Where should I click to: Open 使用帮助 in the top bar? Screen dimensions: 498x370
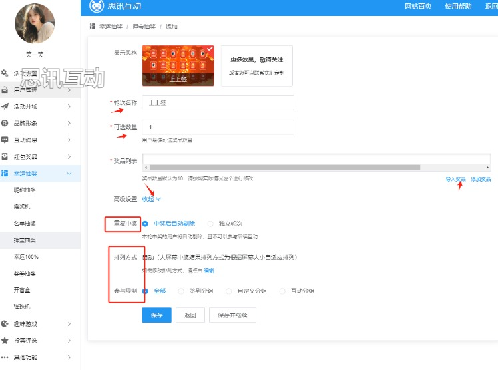[x=458, y=6]
